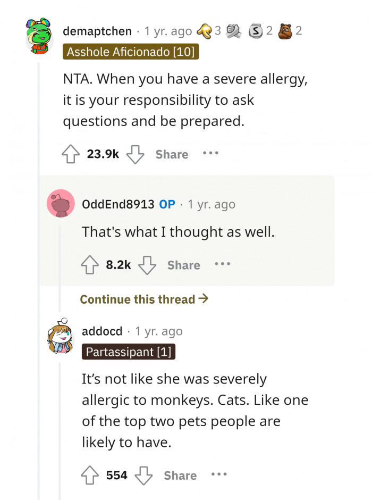Open more options on demaptchen's comment
This screenshot has width=372, height=500.
211,154
